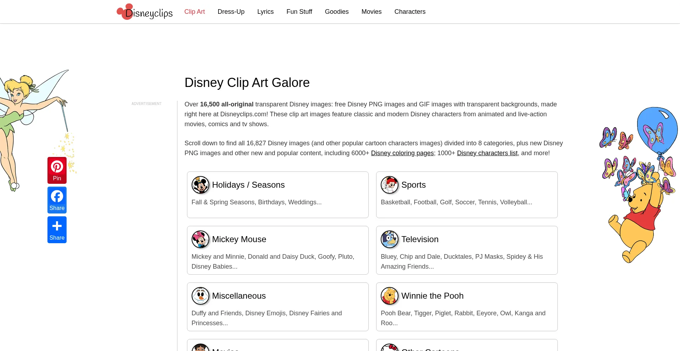
Task: Click the Pooh with balloon side image
Action: (x=639, y=185)
